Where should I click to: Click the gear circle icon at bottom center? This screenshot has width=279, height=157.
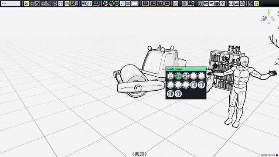[x=137, y=154]
